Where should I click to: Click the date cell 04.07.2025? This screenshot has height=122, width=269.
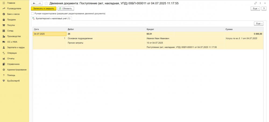(49, 34)
